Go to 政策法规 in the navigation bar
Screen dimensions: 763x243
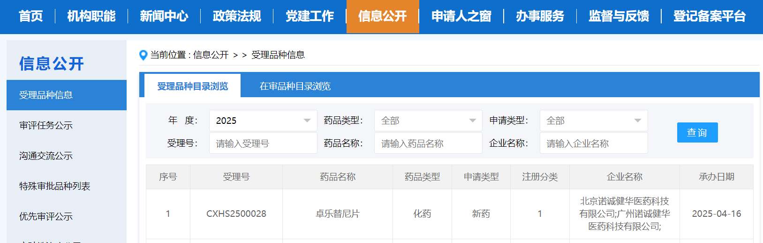237,16
